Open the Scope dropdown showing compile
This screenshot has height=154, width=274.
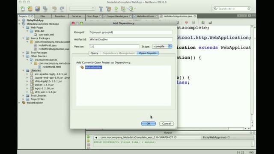(162, 47)
